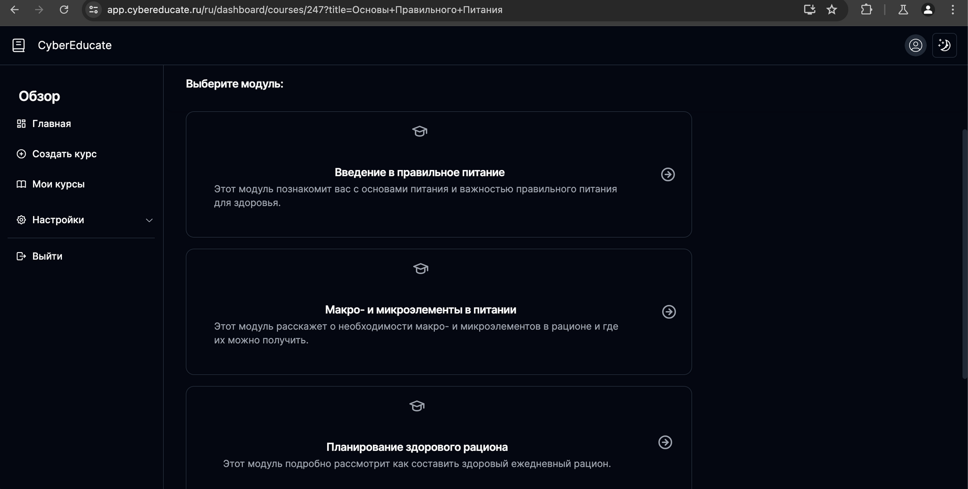This screenshot has height=489, width=968.
Task: Open module Введение в правильное питание title
Action: pyautogui.click(x=420, y=173)
